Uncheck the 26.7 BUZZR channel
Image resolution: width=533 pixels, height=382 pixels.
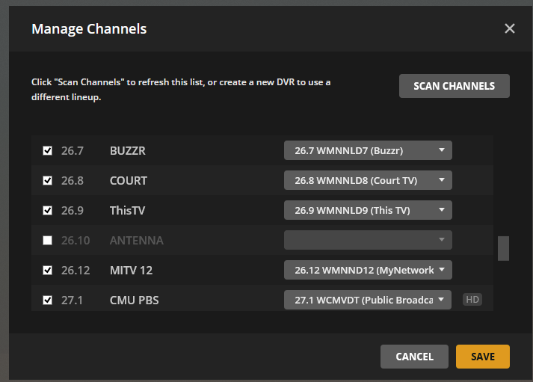48,151
